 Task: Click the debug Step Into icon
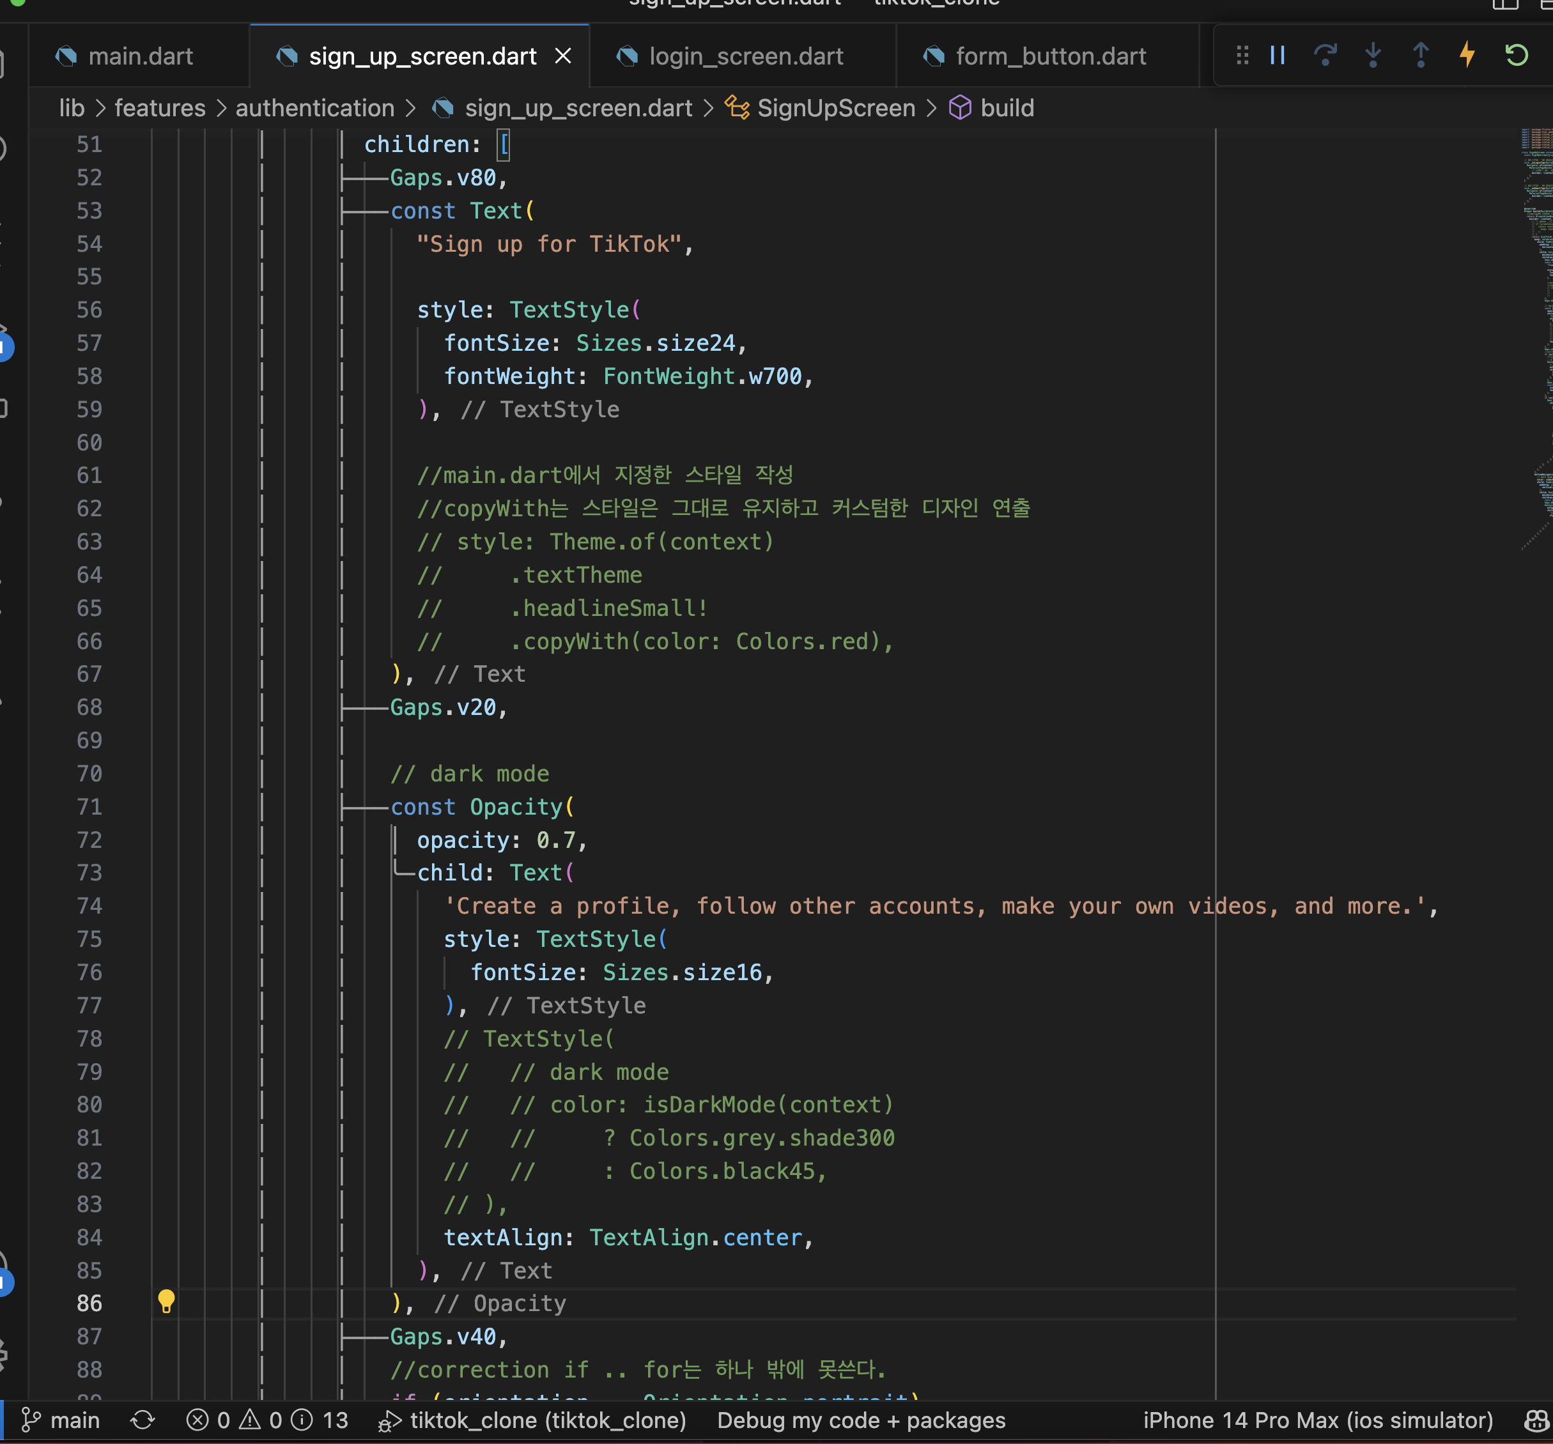coord(1373,56)
